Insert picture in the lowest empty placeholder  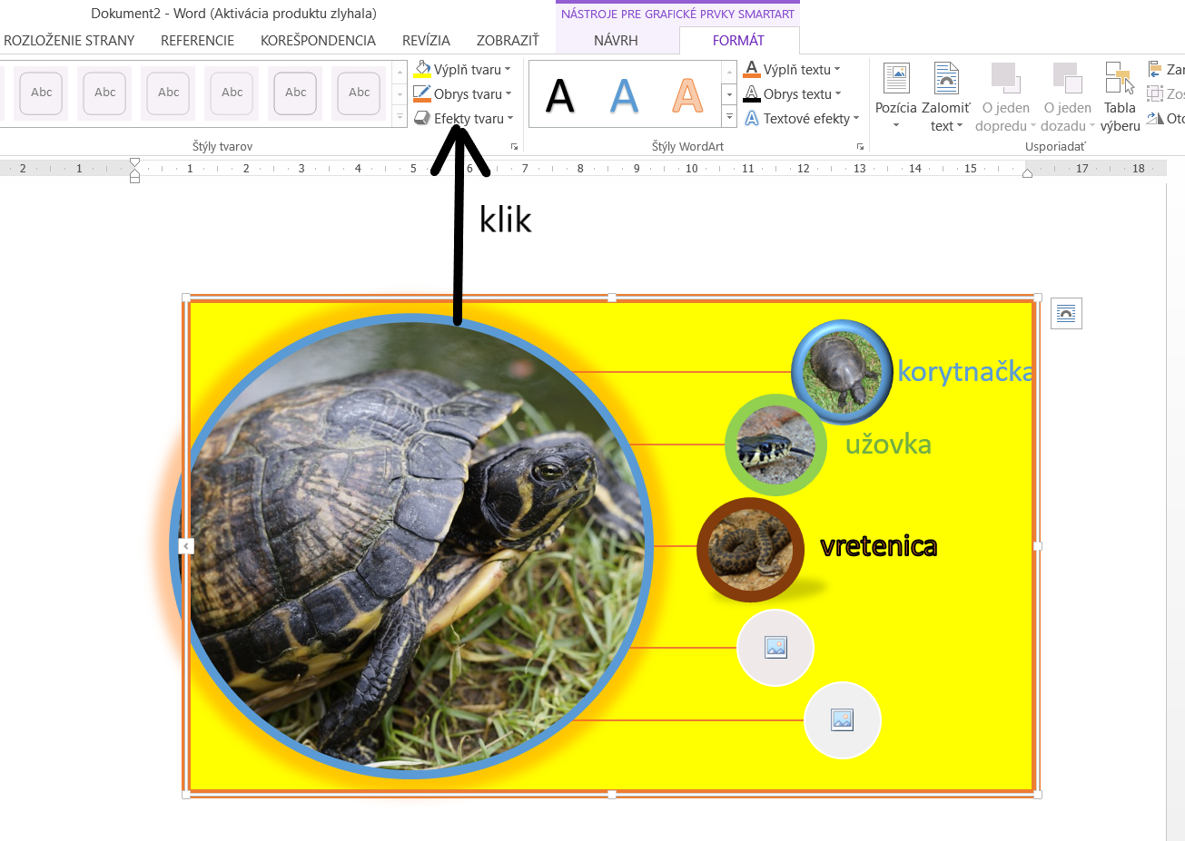point(843,720)
